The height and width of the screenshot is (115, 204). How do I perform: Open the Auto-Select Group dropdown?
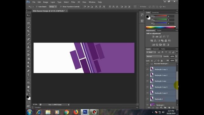53,7
